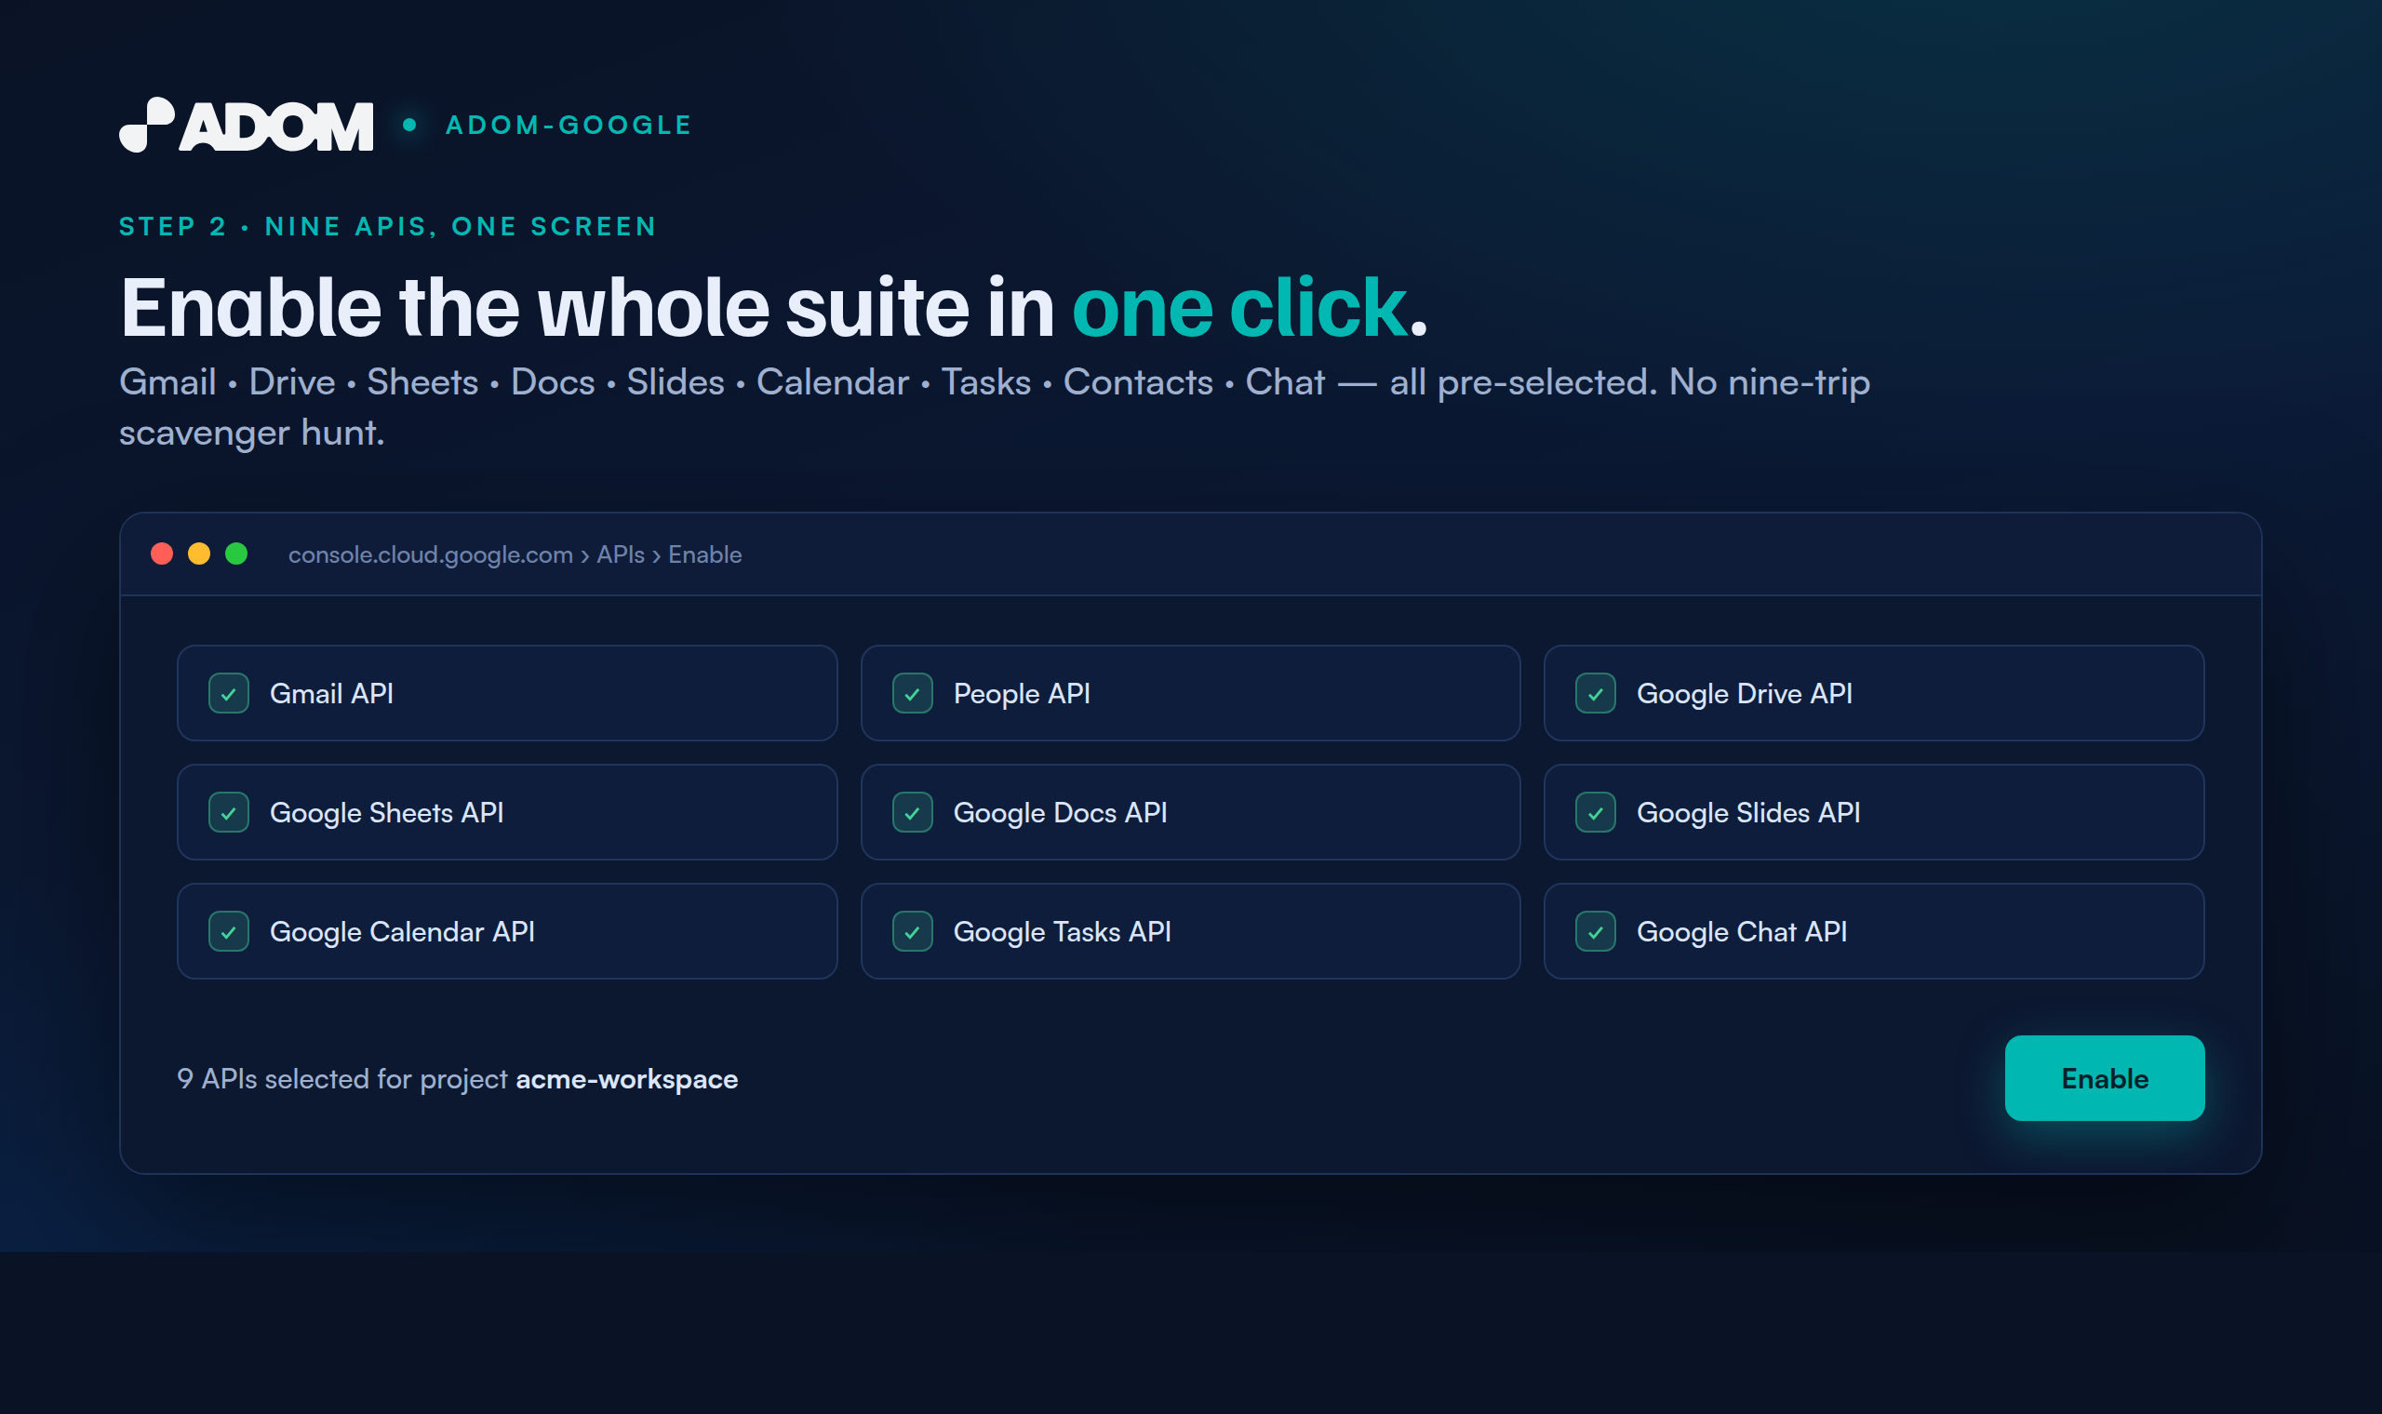The height and width of the screenshot is (1414, 2382).
Task: Click the Google Docs API label text
Action: [1060, 813]
